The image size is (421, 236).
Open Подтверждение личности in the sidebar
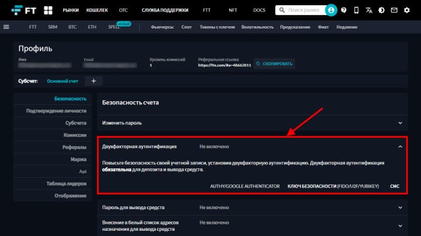[56, 111]
